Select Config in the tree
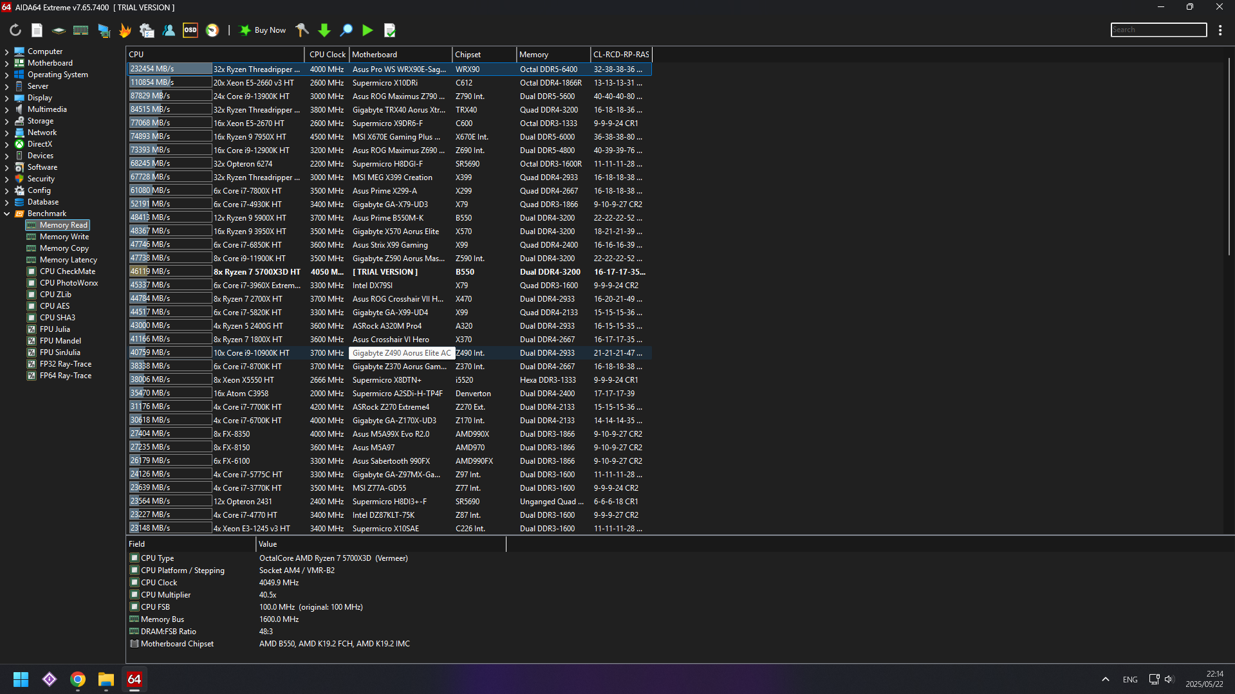The width and height of the screenshot is (1235, 694). [x=39, y=190]
